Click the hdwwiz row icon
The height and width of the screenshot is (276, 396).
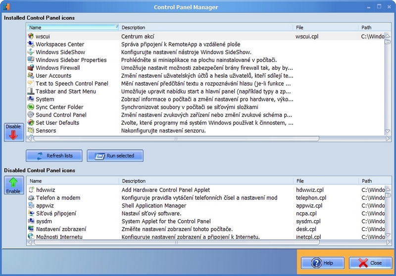click(x=31, y=190)
